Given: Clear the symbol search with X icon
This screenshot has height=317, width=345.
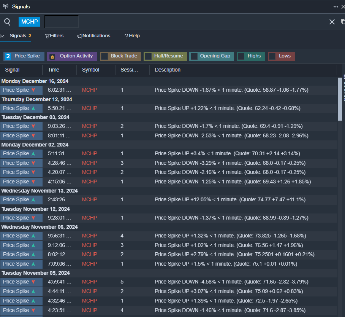Looking at the screenshot, I should tap(332, 22).
